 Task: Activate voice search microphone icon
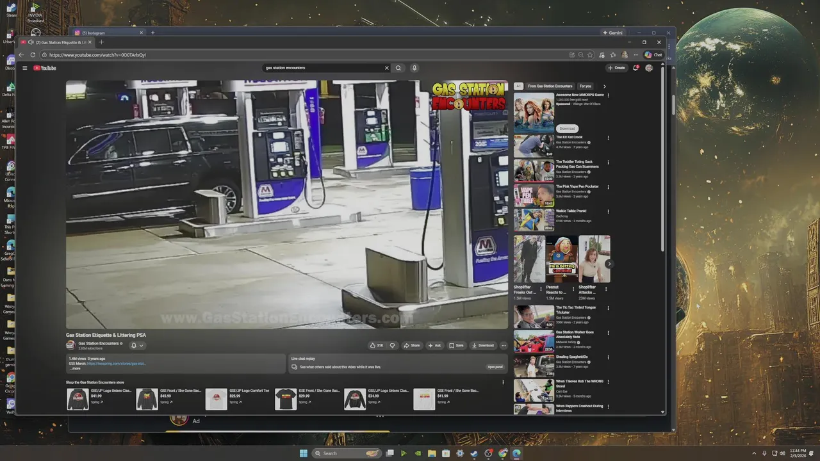tap(414, 68)
